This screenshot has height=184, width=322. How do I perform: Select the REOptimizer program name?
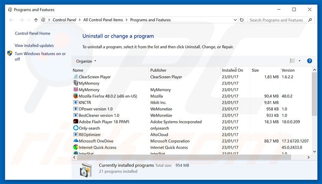coord(90,135)
